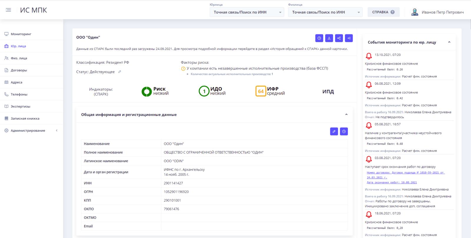Viewport: 471px width, 238px height.
Task: Click bell icon for 05.08.2021 event
Action: [369, 125]
